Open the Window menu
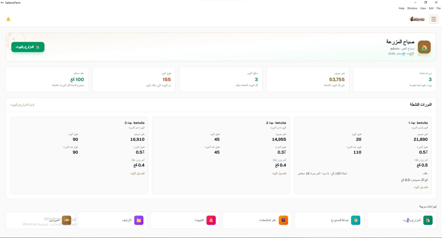442x238 pixels. click(412, 8)
